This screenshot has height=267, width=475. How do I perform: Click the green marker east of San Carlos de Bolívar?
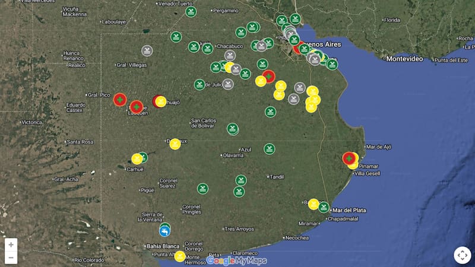[x=233, y=128]
